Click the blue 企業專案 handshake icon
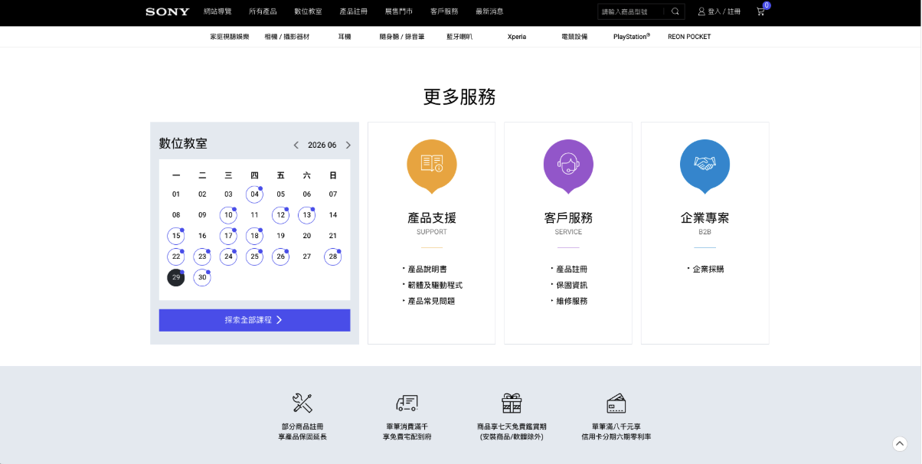 [x=705, y=165]
